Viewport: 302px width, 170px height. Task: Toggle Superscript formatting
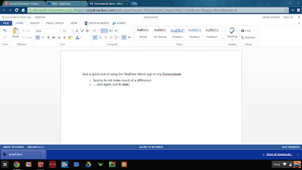click(65, 37)
